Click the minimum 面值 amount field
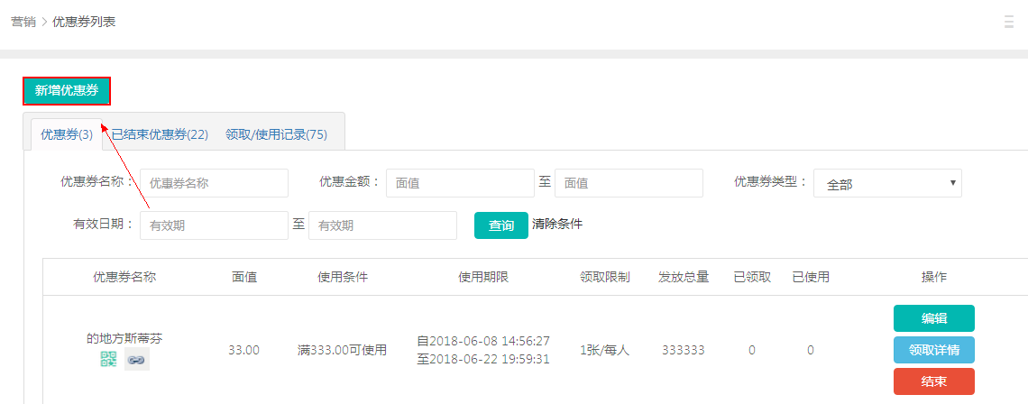 coord(460,183)
